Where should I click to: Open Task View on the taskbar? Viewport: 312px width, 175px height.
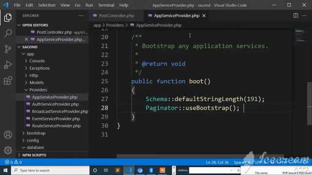[106, 171]
